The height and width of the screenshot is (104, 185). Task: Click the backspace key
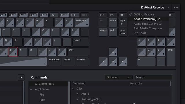click(82, 23)
